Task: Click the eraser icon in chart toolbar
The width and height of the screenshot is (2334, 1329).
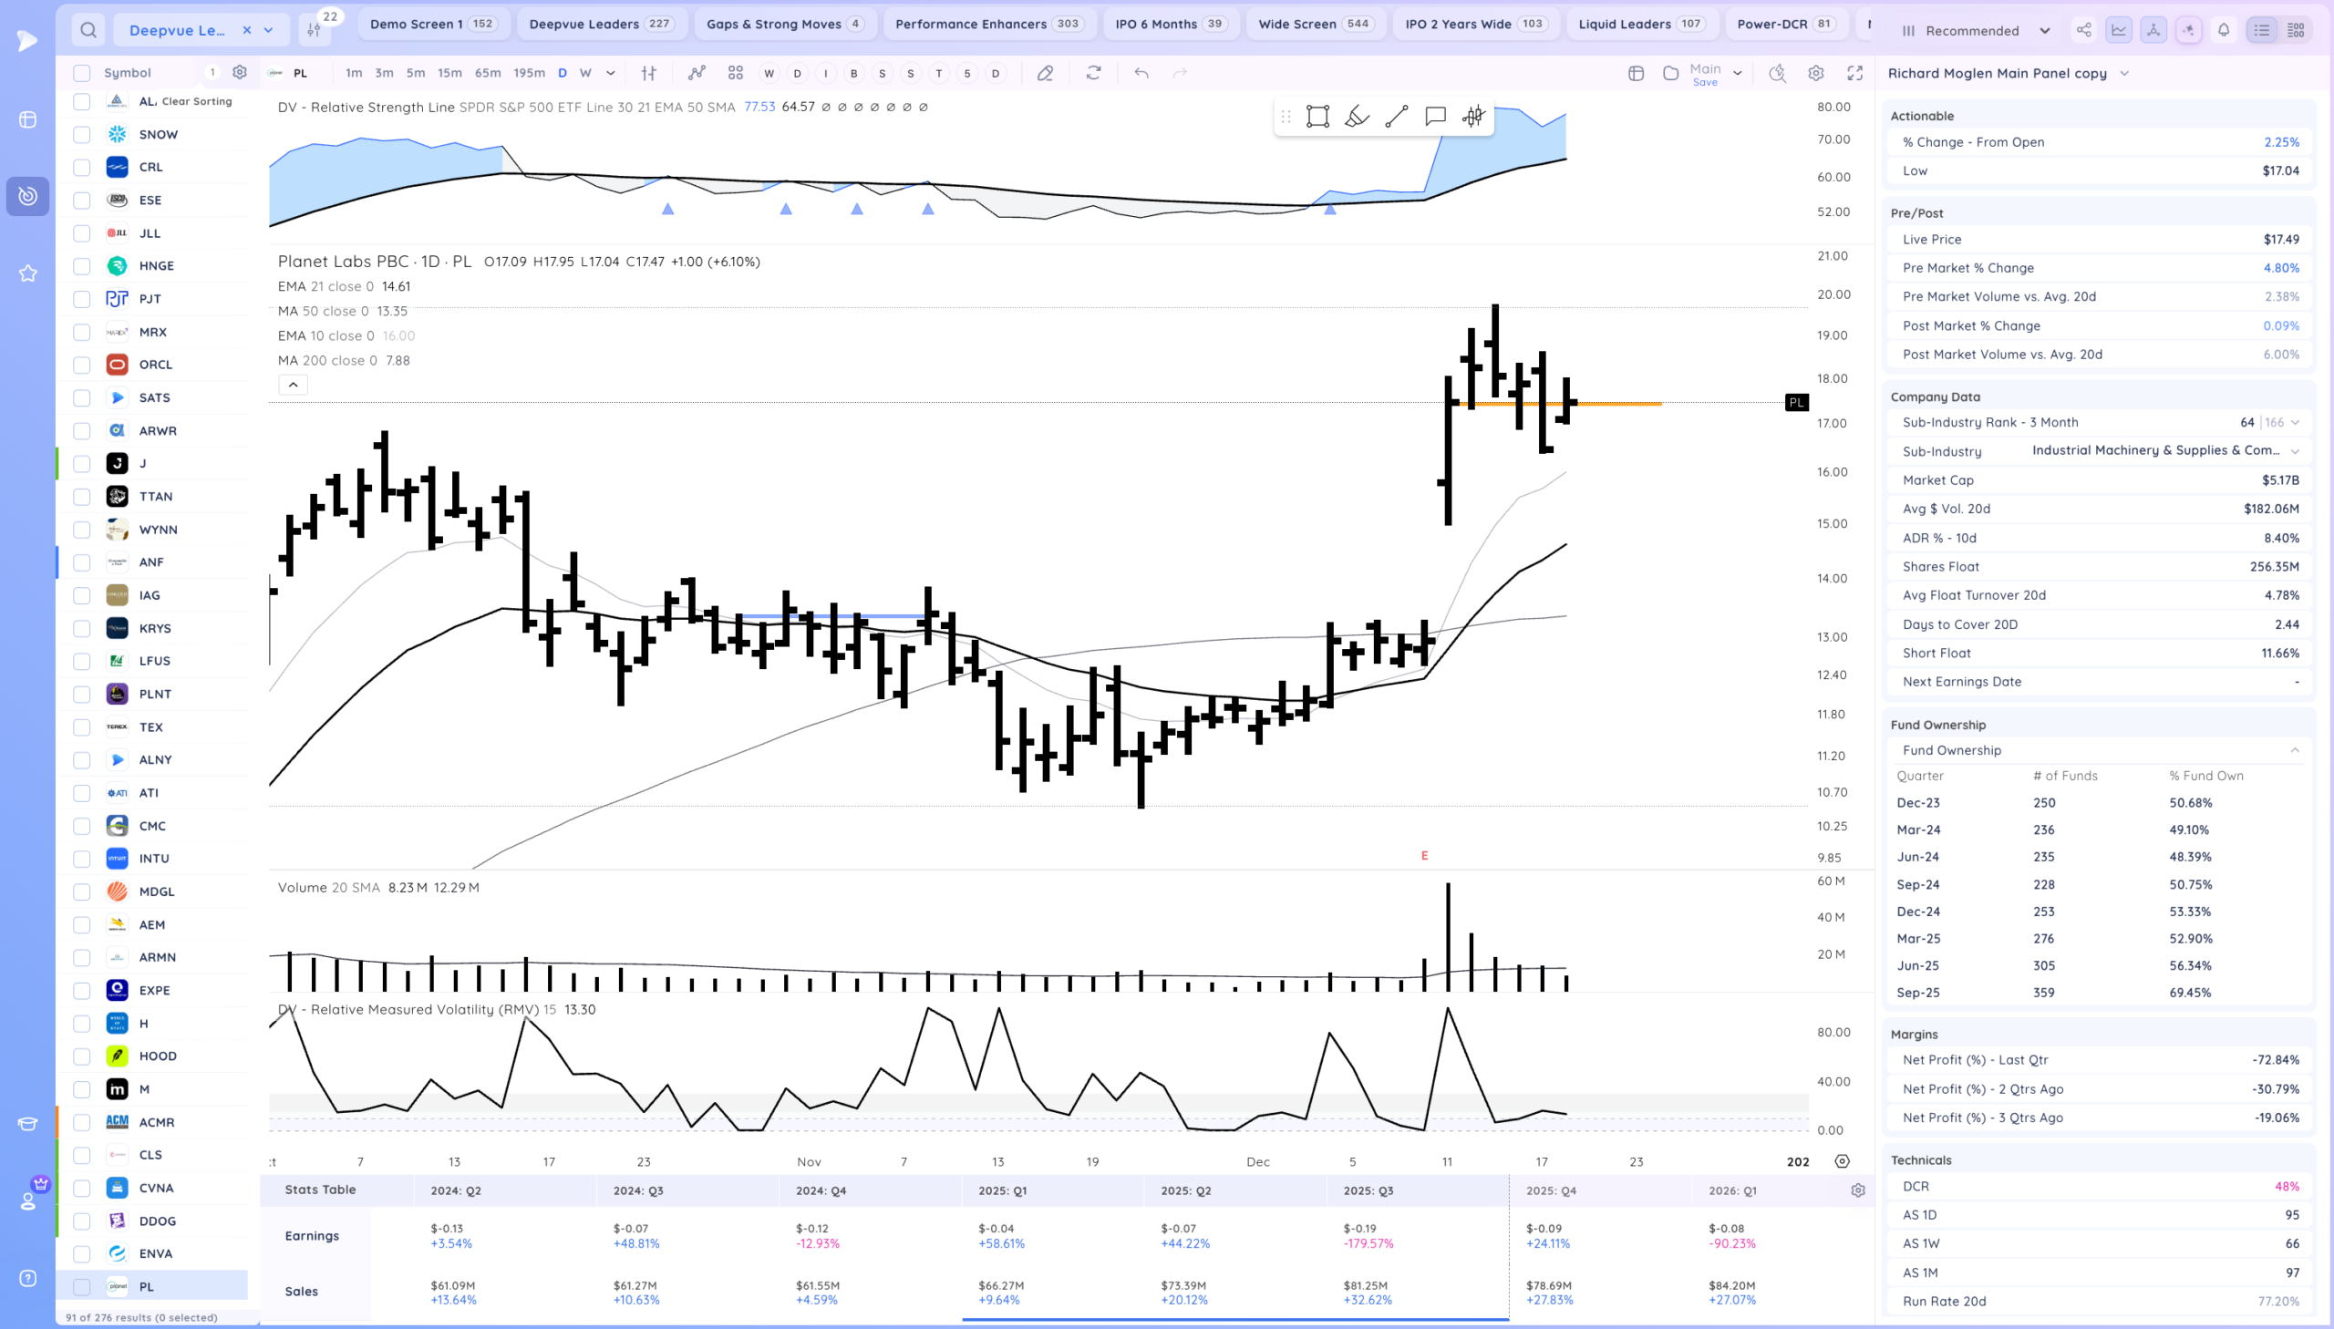Action: point(1045,73)
